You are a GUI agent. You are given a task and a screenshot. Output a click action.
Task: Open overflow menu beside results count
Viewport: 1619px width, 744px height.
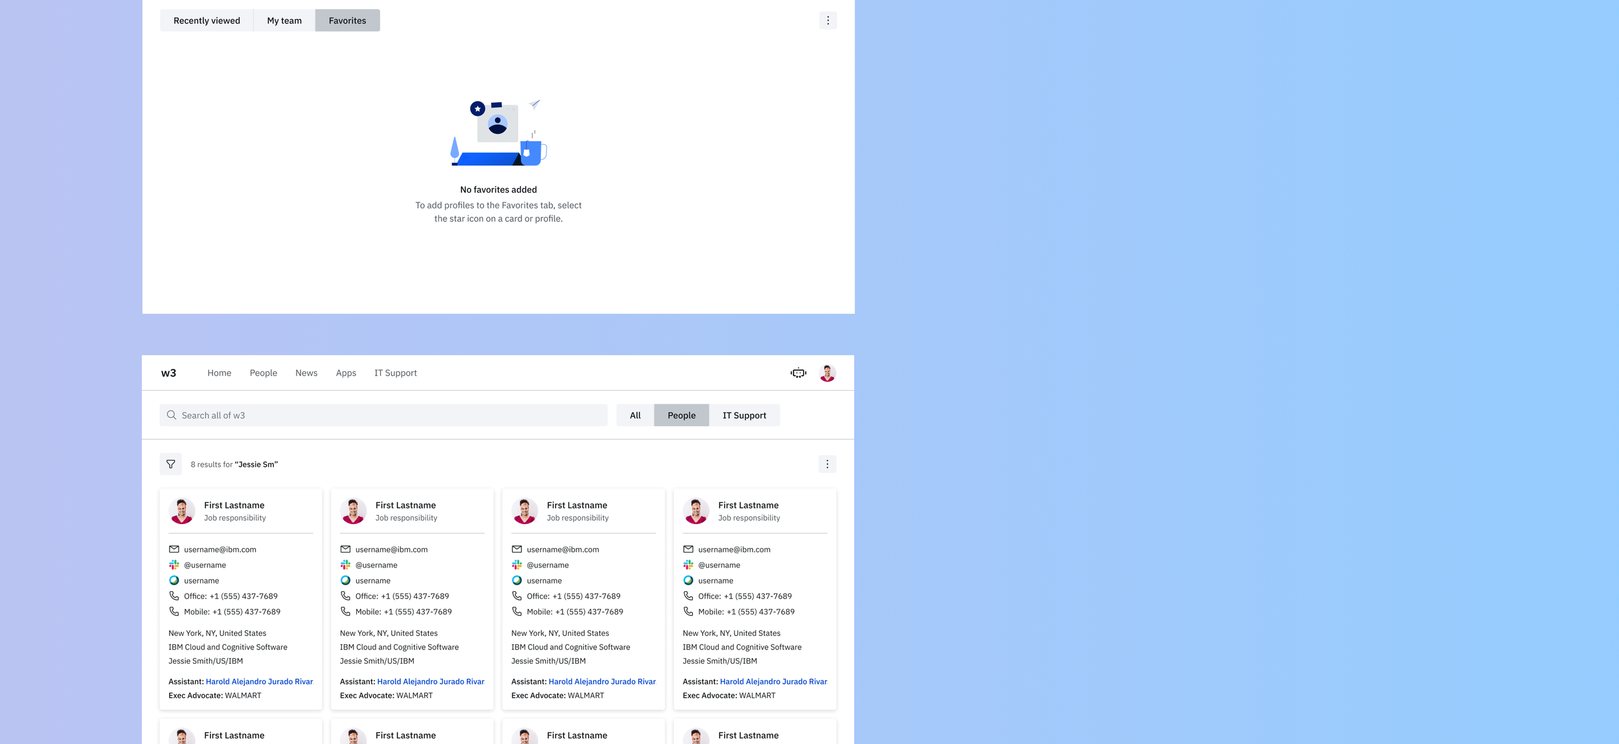[x=827, y=464]
